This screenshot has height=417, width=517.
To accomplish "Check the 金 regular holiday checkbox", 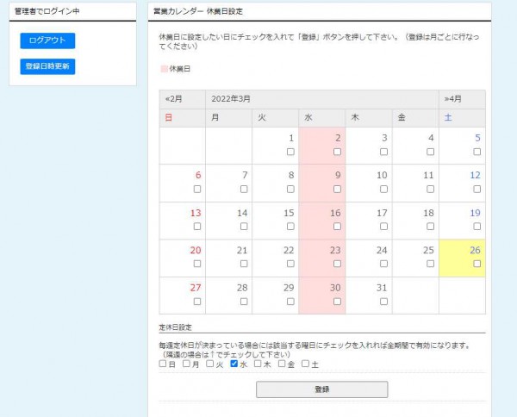I will (281, 364).
